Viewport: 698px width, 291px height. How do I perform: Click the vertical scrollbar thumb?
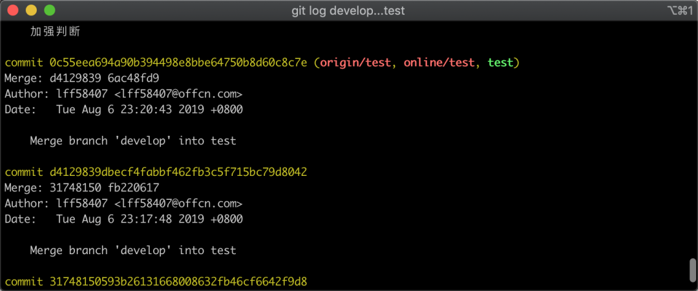(x=692, y=268)
